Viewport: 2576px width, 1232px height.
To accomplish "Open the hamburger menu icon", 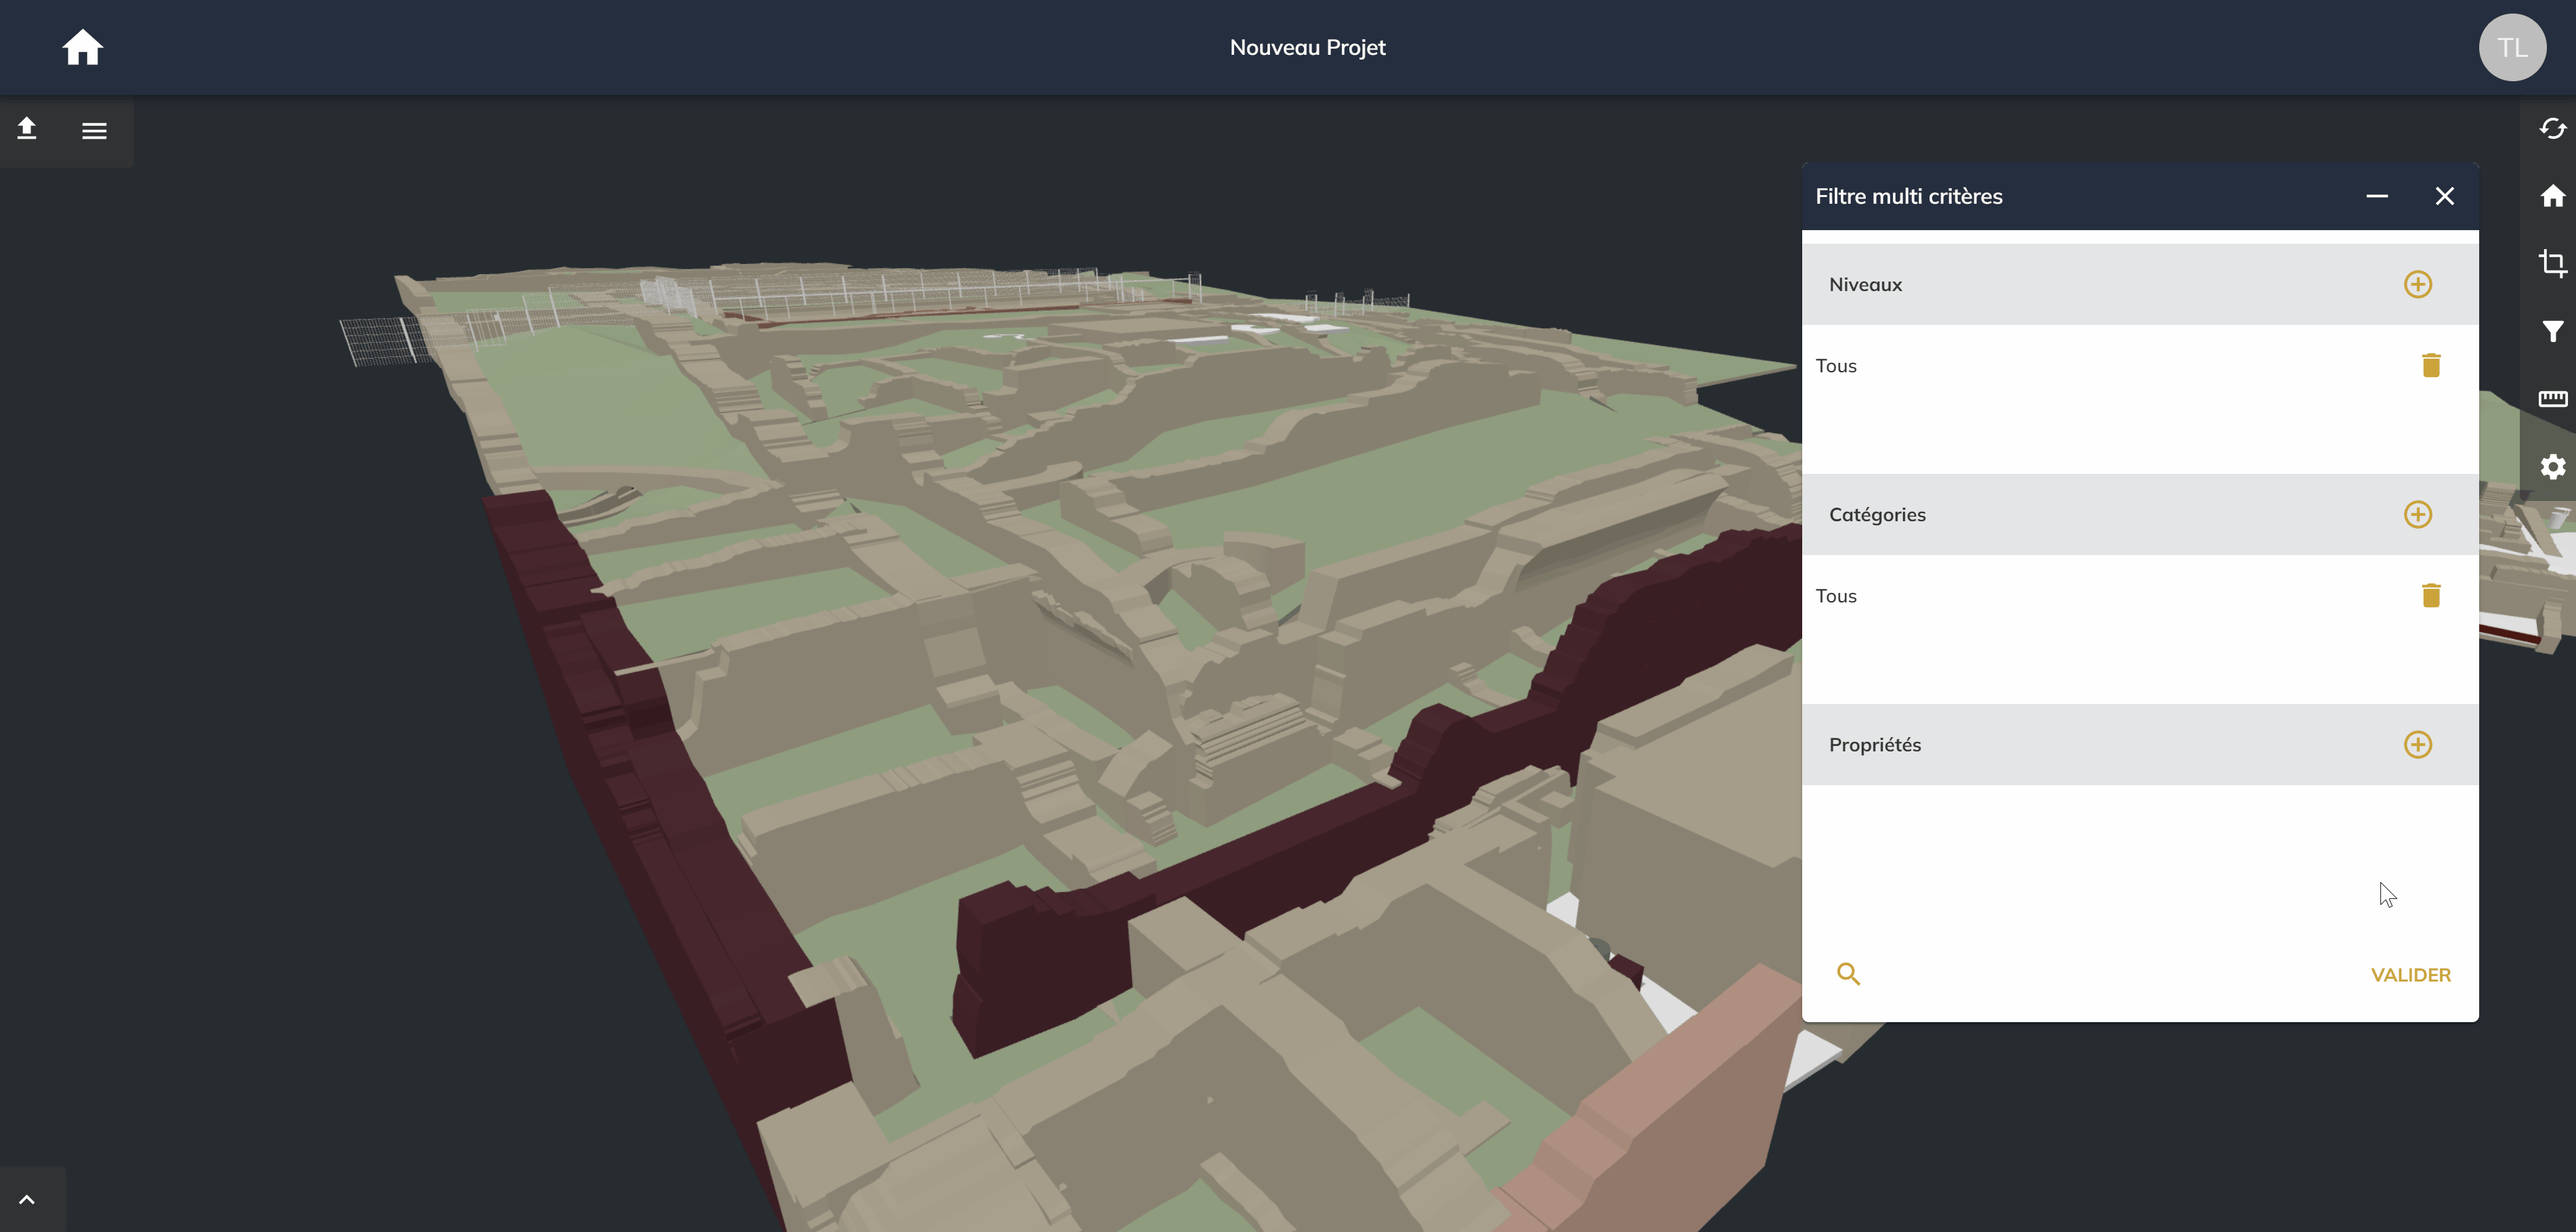I will point(94,131).
